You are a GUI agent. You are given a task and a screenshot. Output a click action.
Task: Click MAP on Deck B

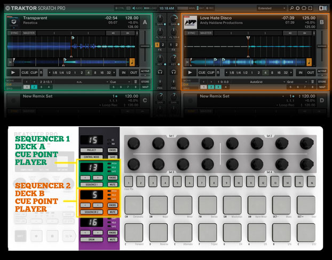tap(322, 87)
